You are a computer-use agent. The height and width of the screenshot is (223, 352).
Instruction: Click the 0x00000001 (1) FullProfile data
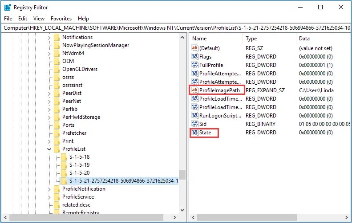pyautogui.click(x=316, y=65)
